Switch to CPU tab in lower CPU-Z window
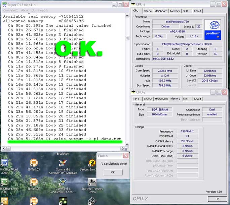The image size is (230, 205). pyautogui.click(x=136, y=99)
